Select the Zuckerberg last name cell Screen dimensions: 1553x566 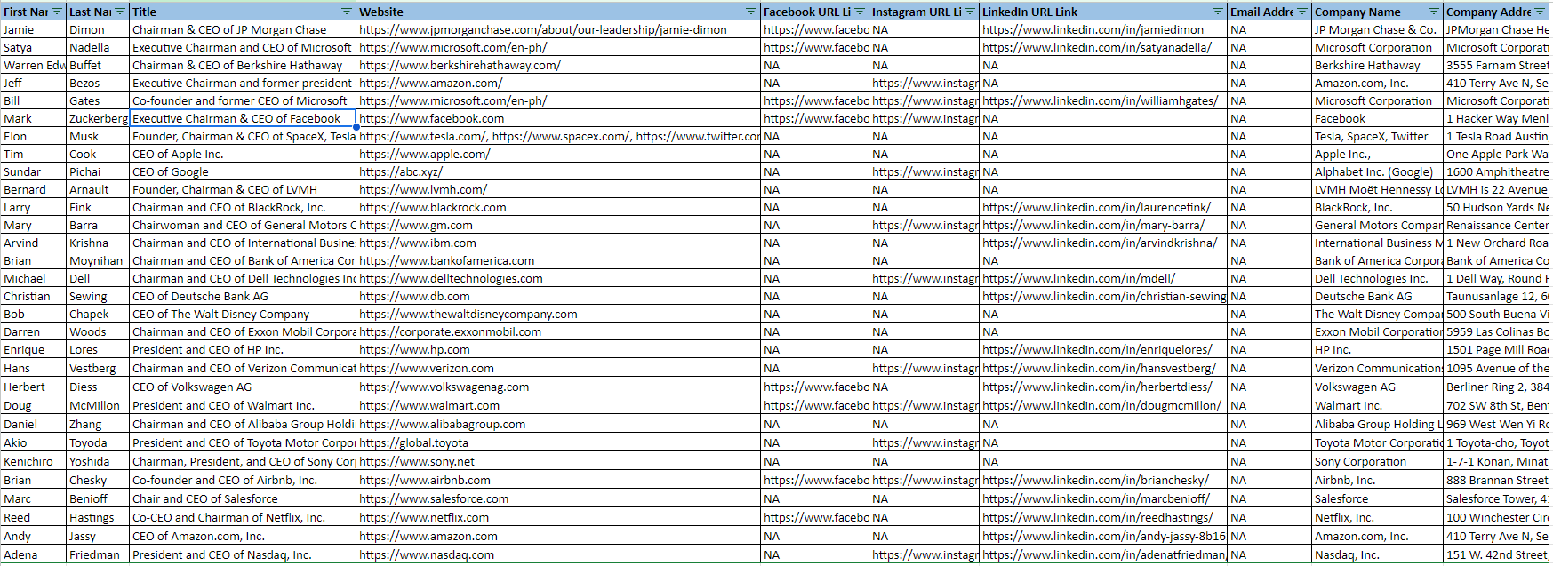[x=98, y=118]
